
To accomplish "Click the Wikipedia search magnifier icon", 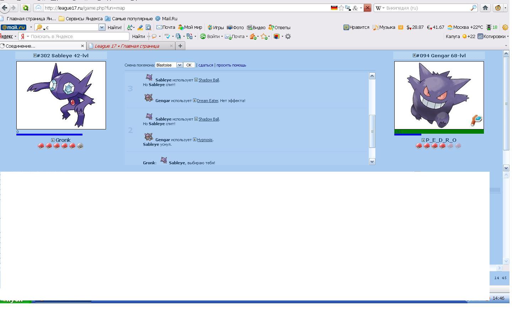I will tap(474, 8).
